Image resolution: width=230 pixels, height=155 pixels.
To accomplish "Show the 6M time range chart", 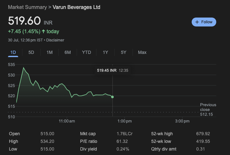I will coord(68,52).
